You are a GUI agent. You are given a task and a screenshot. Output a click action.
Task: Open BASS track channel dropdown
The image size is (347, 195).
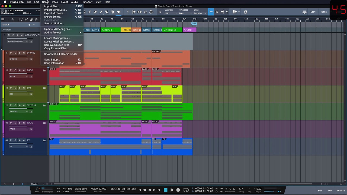coord(18,77)
